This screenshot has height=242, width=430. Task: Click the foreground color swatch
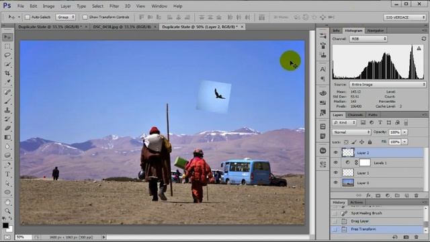pos(5,225)
